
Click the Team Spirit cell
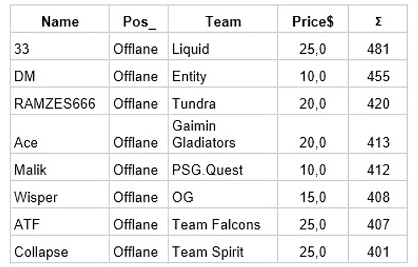pyautogui.click(x=207, y=252)
